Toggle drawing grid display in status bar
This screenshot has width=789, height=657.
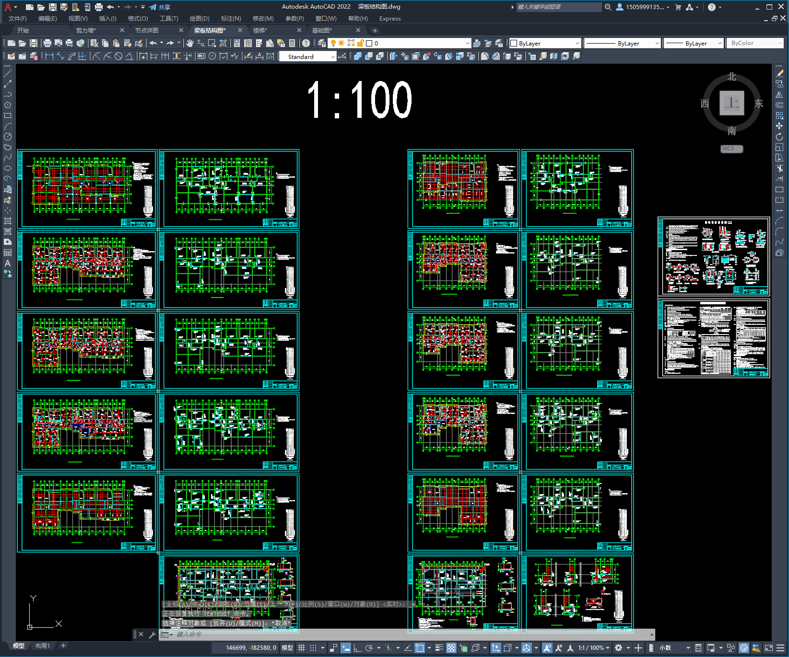click(302, 648)
